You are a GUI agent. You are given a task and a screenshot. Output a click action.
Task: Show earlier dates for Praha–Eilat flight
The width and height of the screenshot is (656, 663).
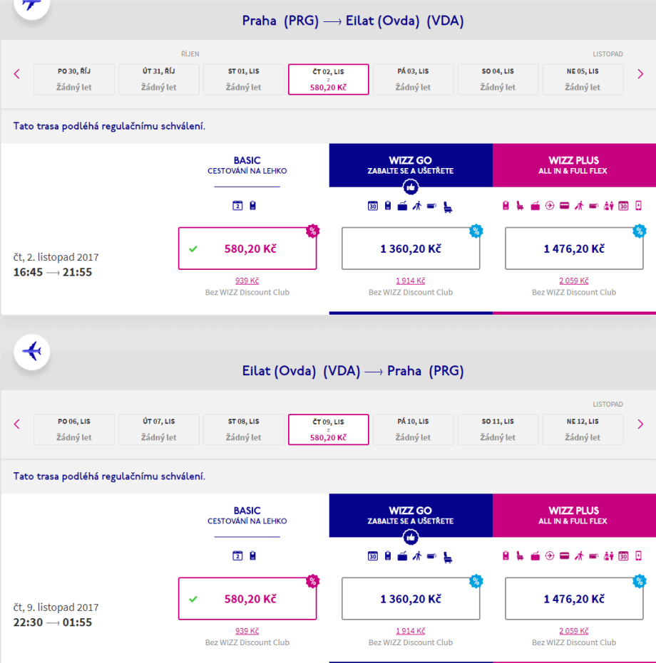pos(17,73)
